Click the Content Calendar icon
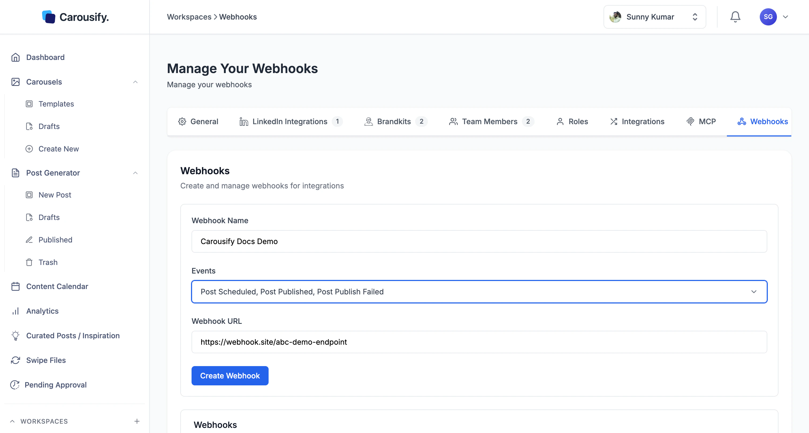Viewport: 809px width, 433px height. tap(16, 286)
